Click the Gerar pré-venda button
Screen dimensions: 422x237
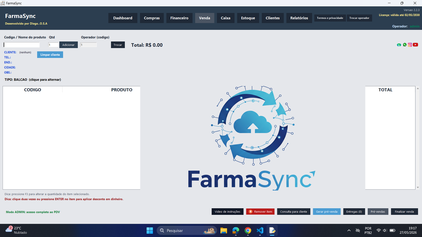click(327, 211)
